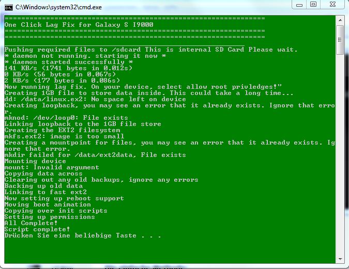Open the cmd.exe system menu icon
The height and width of the screenshot is (269, 349).
point(9,8)
